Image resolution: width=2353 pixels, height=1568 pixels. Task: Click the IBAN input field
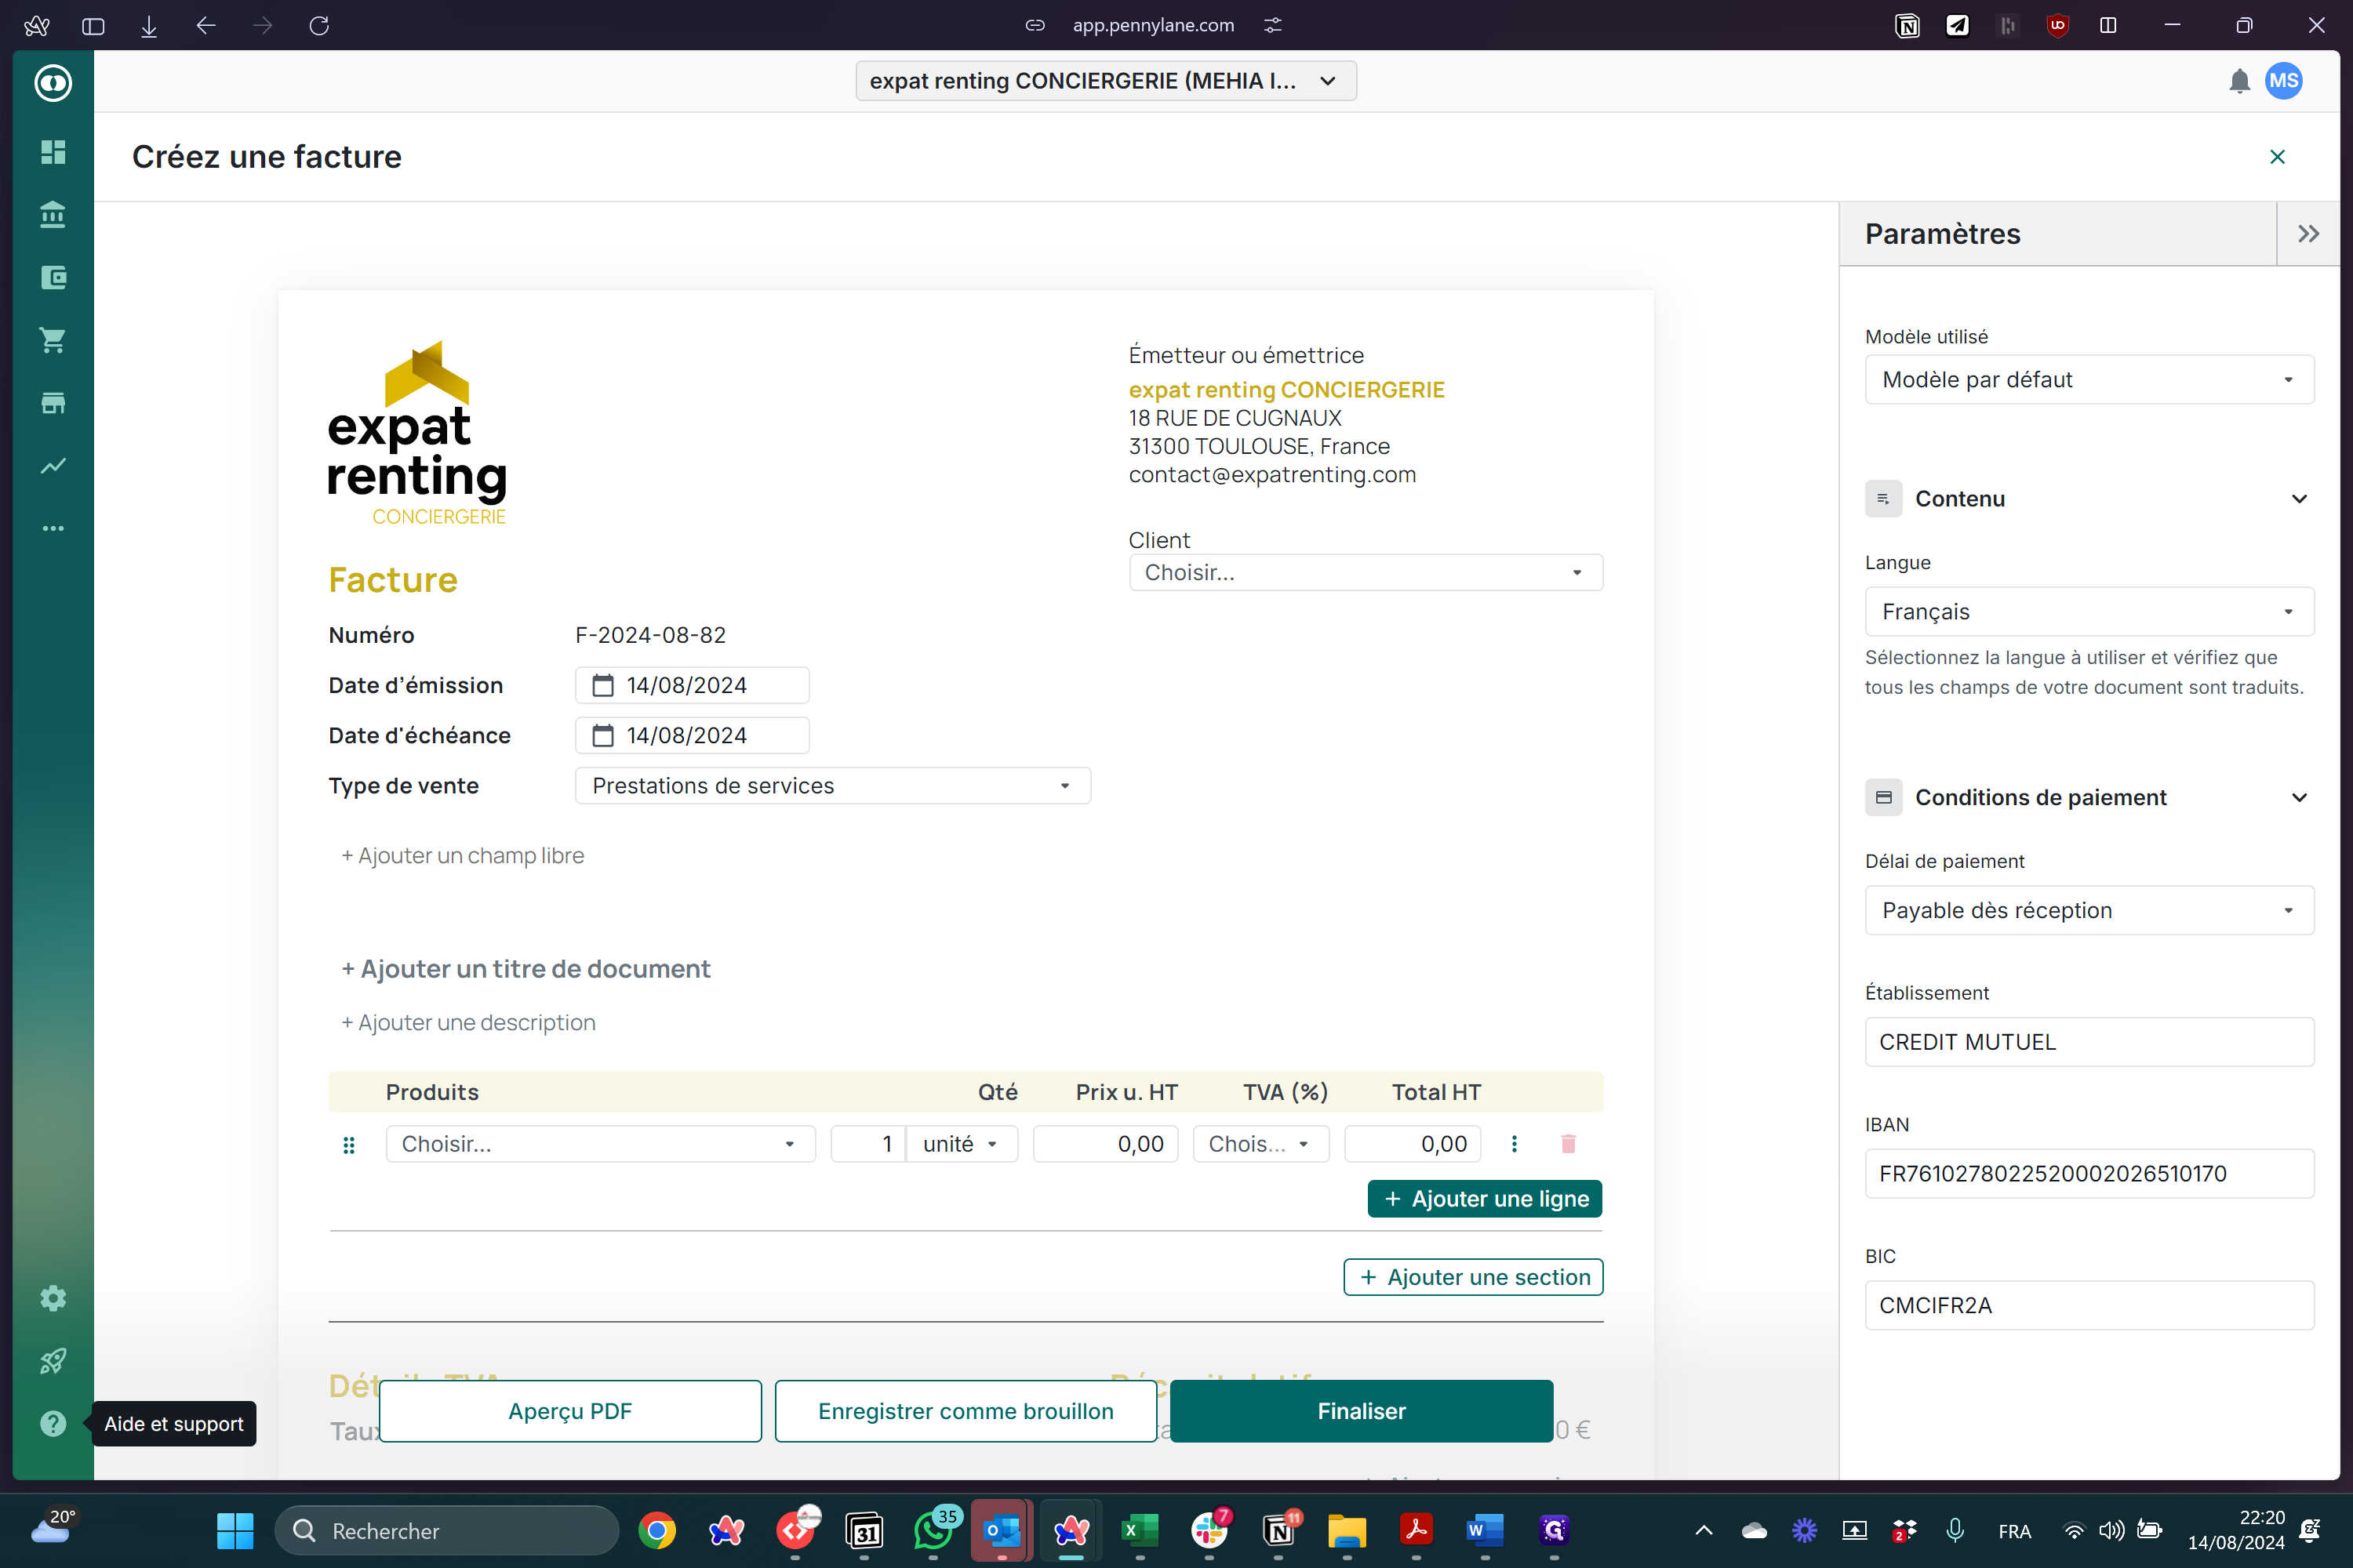click(2089, 1174)
